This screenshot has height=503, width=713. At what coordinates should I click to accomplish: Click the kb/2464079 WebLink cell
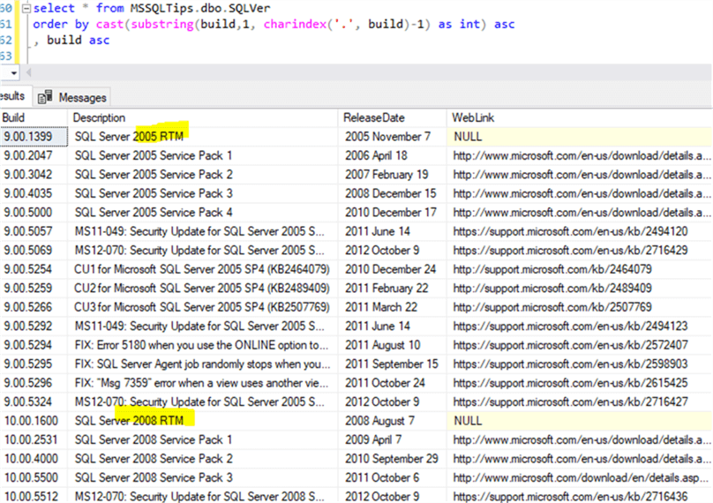tap(552, 269)
